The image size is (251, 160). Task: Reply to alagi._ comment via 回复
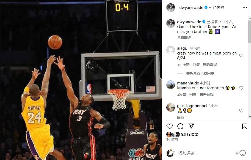coord(196,65)
